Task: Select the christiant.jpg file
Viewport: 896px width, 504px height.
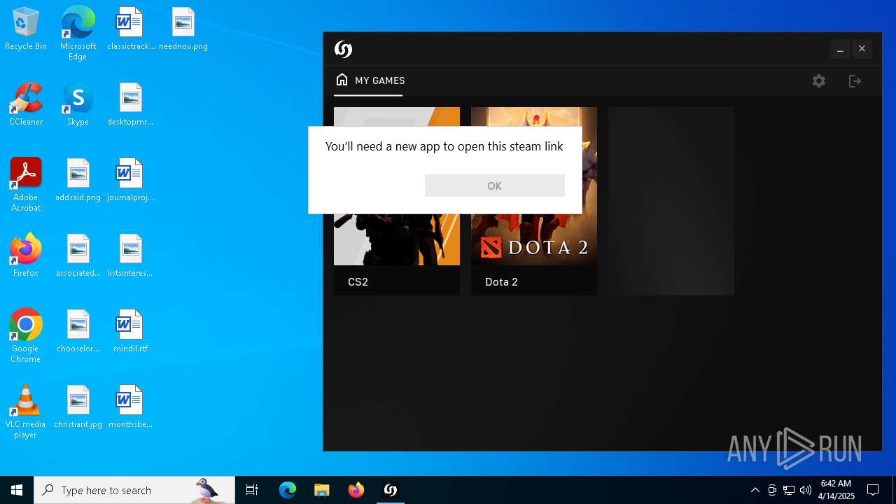Action: (x=78, y=407)
